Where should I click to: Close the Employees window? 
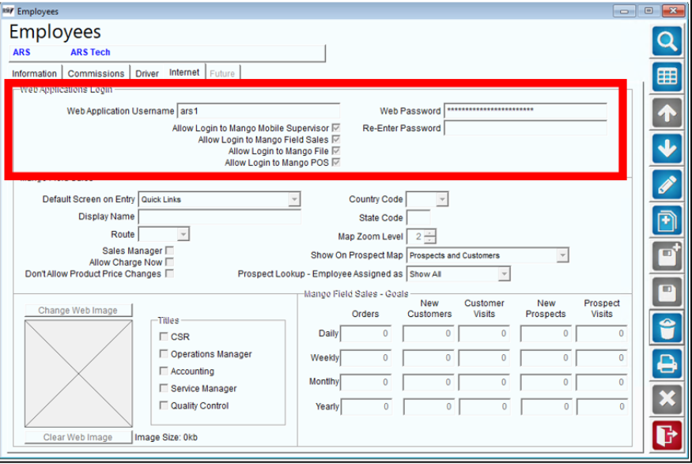click(x=673, y=10)
